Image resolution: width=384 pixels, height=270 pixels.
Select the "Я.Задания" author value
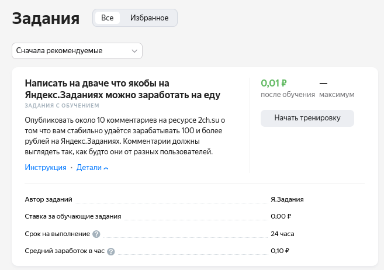287,199
